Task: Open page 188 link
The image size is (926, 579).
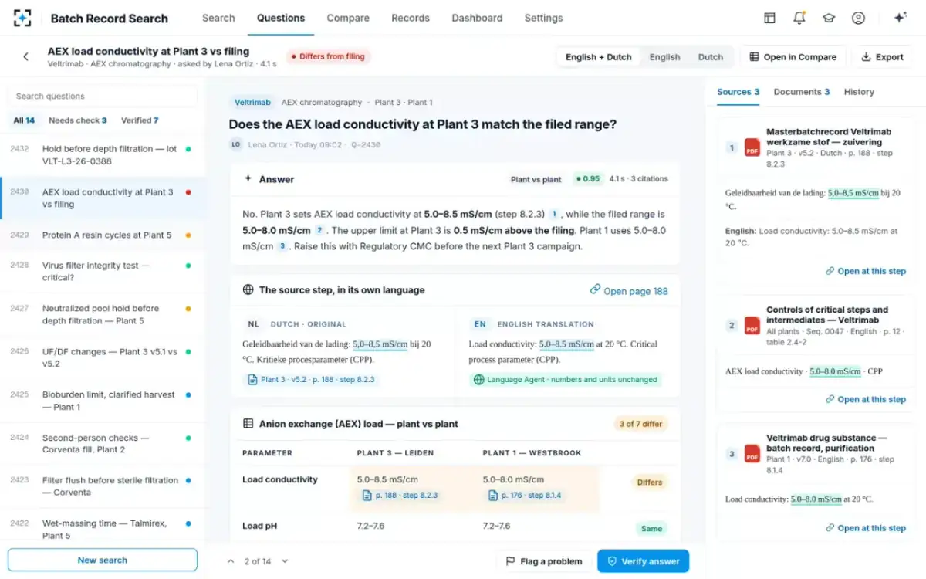Action: click(629, 291)
